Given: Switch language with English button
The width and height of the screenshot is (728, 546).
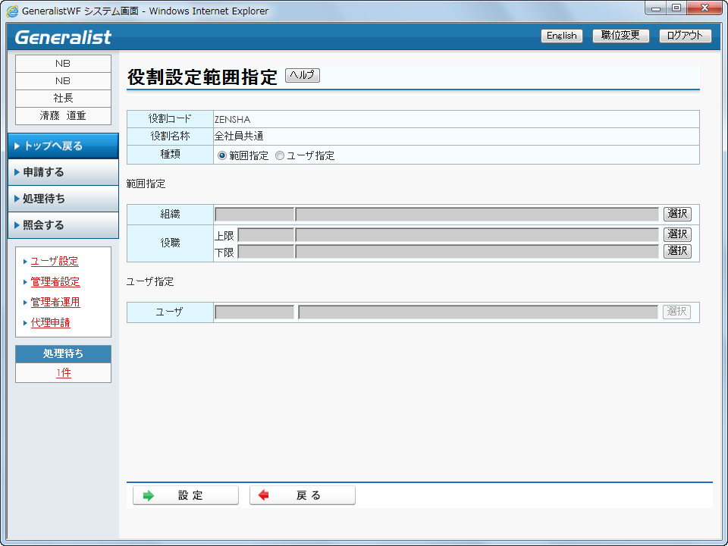Looking at the screenshot, I should [x=561, y=36].
